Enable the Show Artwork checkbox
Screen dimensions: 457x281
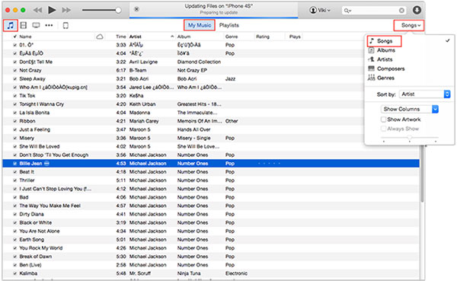point(384,120)
